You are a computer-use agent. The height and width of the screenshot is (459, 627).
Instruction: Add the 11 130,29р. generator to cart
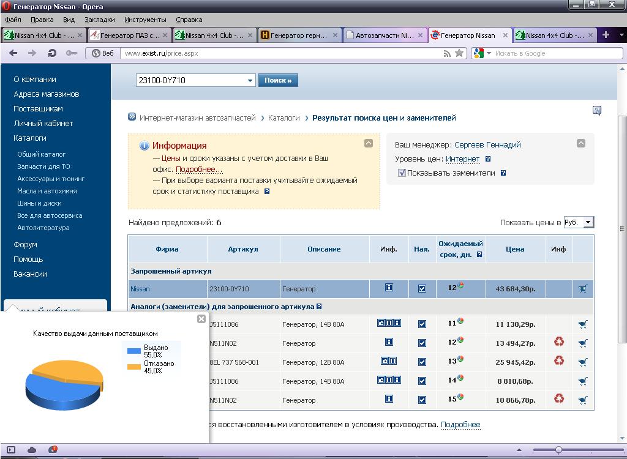(x=583, y=324)
